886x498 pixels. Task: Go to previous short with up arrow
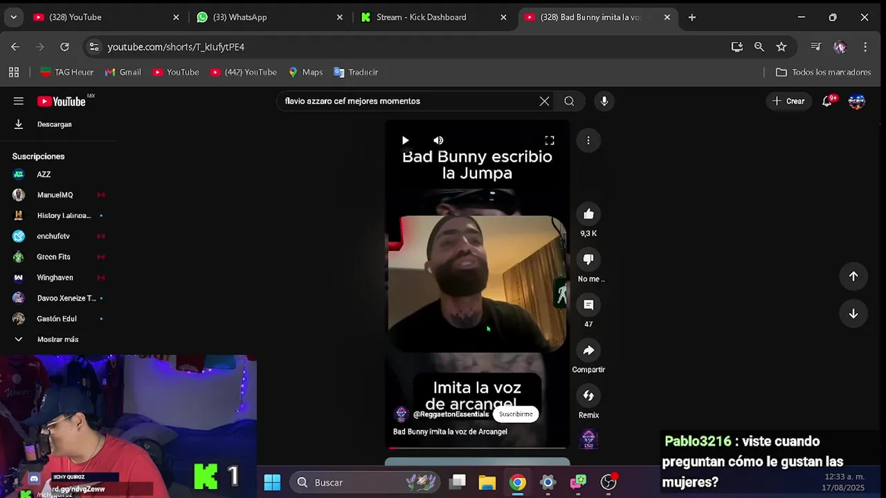pos(853,277)
